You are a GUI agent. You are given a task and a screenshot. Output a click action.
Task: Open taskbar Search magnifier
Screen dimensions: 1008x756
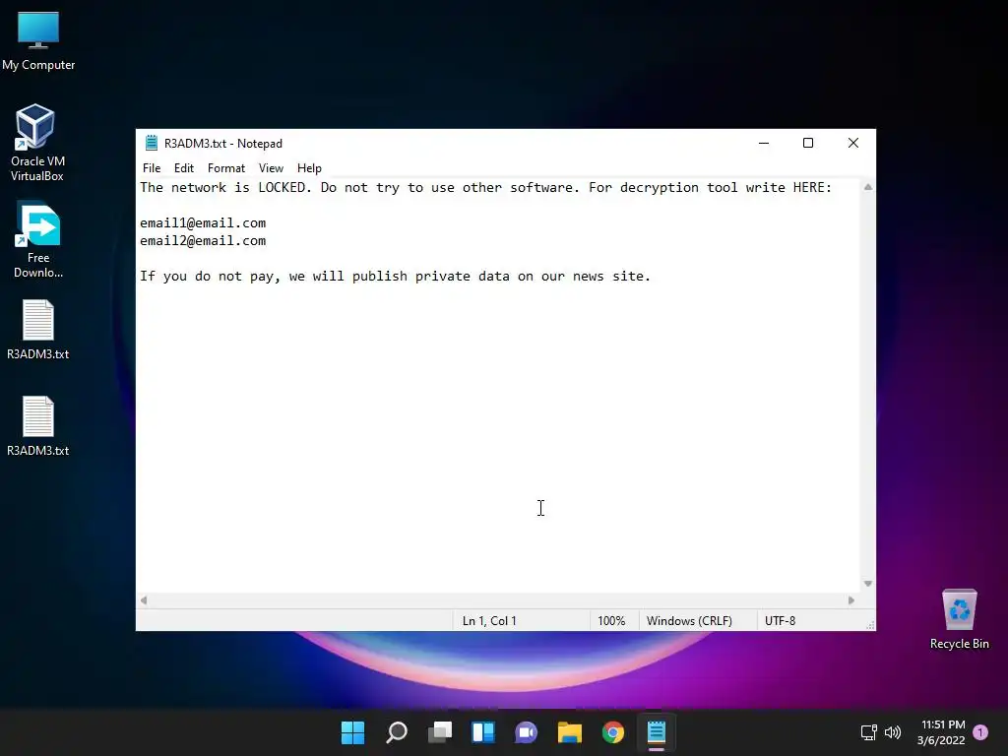(x=397, y=732)
